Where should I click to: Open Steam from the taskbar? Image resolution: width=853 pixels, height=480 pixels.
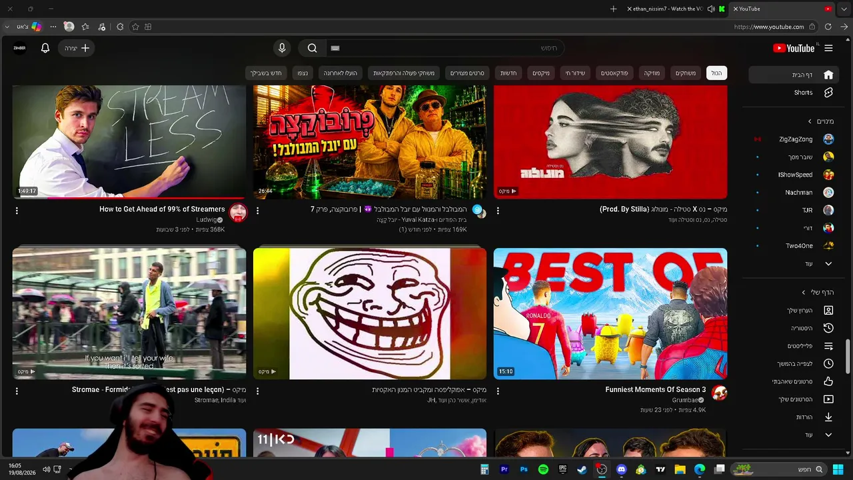tap(582, 469)
